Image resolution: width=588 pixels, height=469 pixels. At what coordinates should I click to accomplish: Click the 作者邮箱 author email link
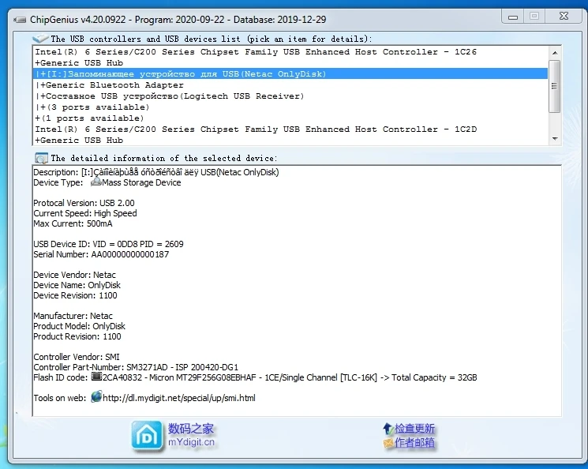[414, 443]
